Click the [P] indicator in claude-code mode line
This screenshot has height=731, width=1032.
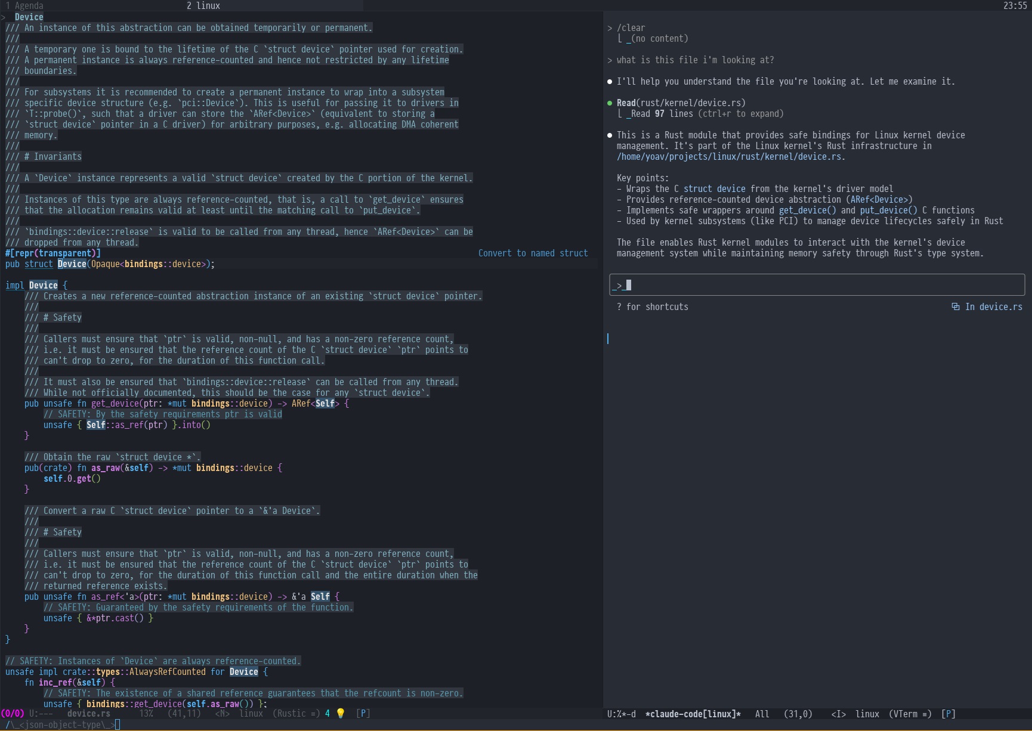pyautogui.click(x=948, y=714)
